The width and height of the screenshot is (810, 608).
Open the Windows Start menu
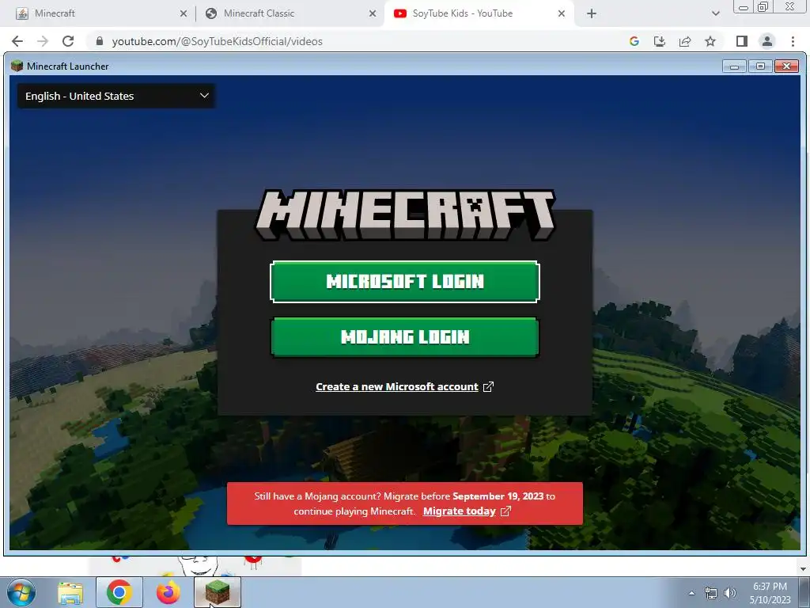click(21, 592)
